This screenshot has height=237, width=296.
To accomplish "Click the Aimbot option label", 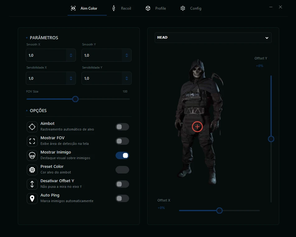I will [x=47, y=124].
